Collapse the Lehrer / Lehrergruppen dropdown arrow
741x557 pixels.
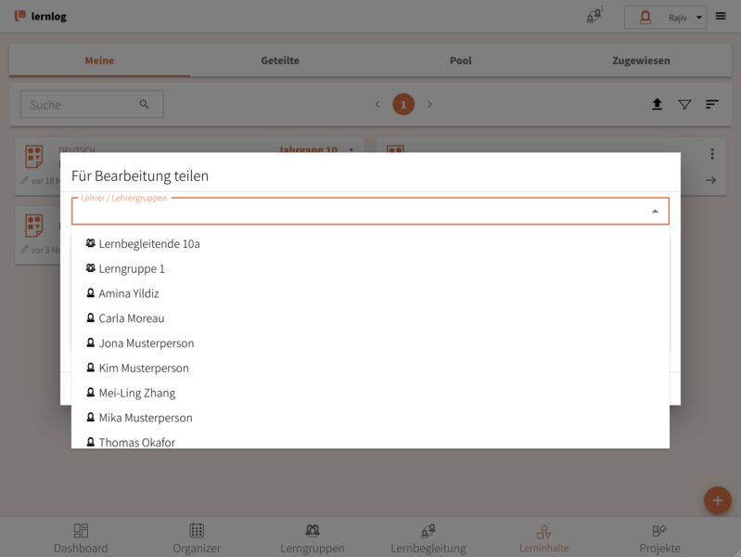(655, 212)
